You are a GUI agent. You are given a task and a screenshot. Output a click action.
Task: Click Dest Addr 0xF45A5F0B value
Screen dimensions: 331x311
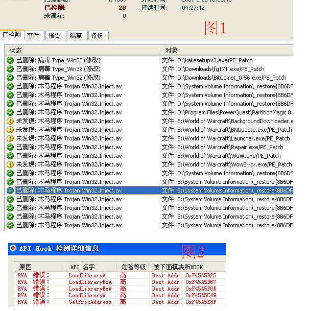[184, 289]
